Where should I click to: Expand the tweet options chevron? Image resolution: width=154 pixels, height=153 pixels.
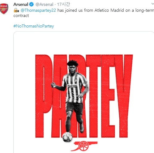coord(153,4)
